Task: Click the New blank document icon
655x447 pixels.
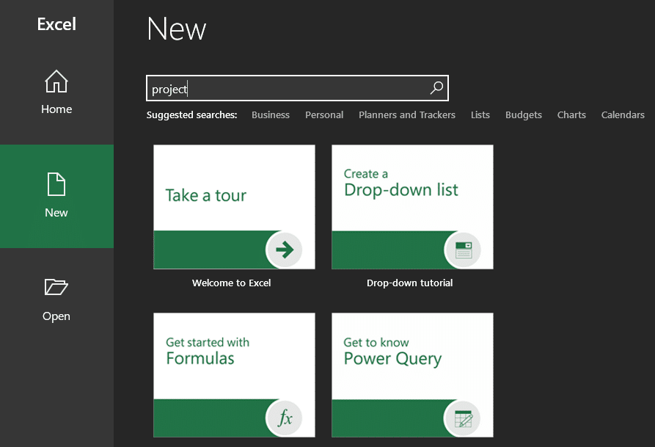Action: pyautogui.click(x=56, y=184)
